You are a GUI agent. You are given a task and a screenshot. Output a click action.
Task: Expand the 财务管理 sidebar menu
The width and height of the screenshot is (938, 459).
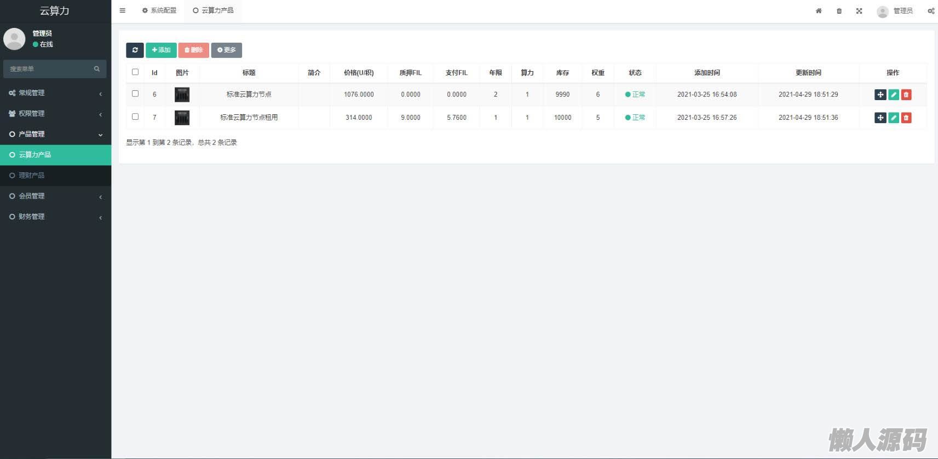click(55, 217)
